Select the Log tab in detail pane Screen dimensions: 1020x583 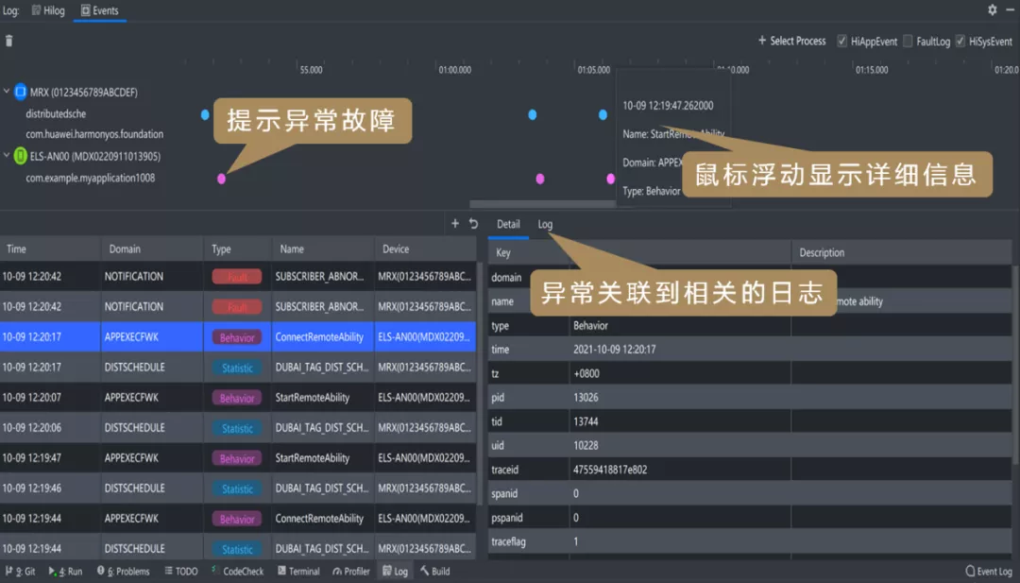[x=545, y=224]
